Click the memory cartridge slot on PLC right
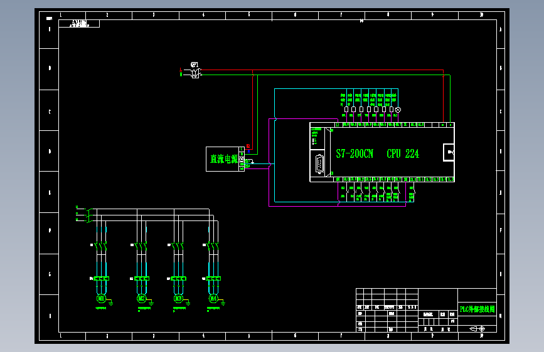Image resolution: width=544 pixels, height=352 pixels. [x=449, y=152]
